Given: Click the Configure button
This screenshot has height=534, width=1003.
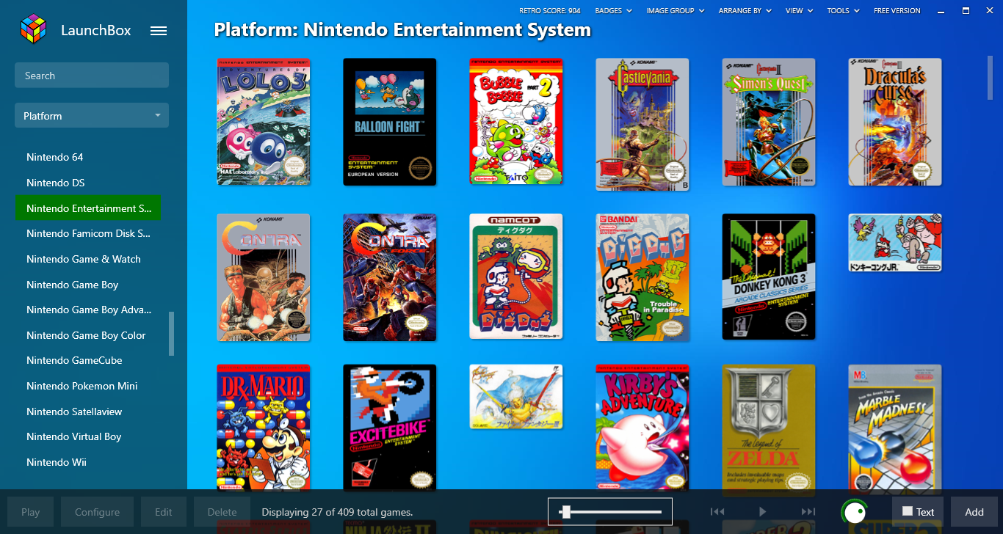Looking at the screenshot, I should [97, 512].
